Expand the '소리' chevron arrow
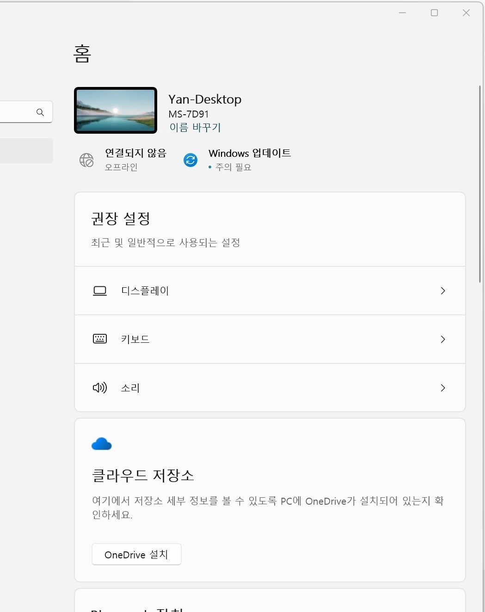The image size is (485, 612). tap(443, 388)
